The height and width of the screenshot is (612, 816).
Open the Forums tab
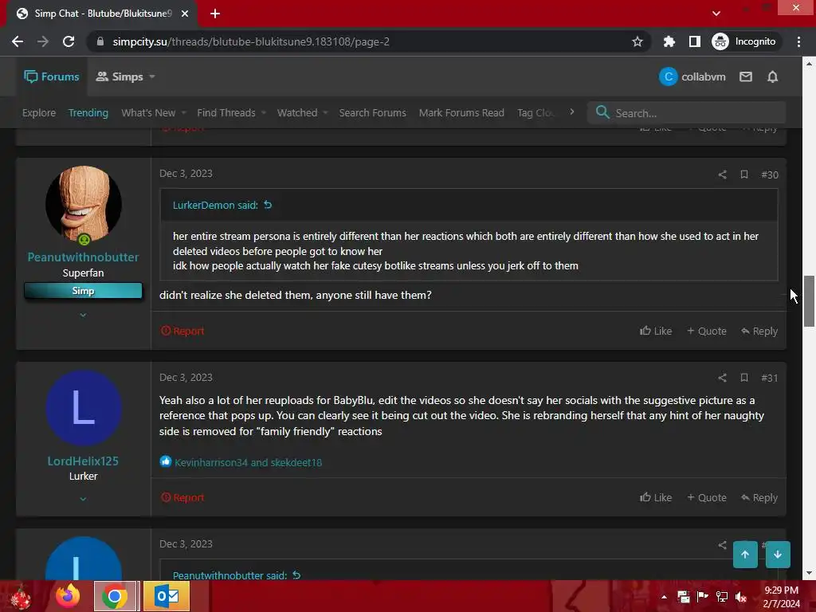coord(52,77)
